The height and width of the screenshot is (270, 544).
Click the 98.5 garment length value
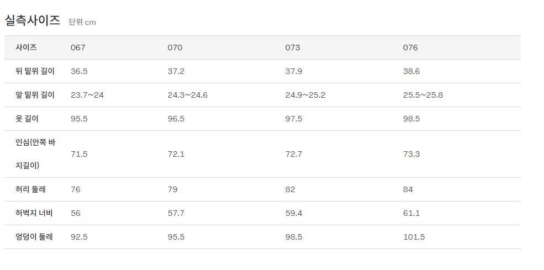pyautogui.click(x=411, y=119)
